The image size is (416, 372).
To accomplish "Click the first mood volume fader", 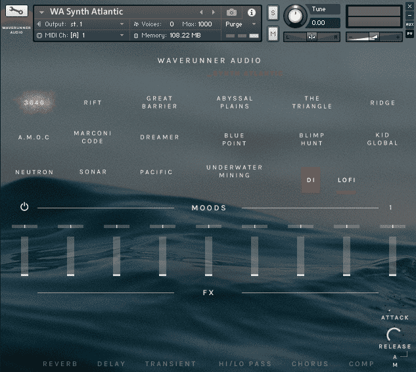I will coord(25,256).
